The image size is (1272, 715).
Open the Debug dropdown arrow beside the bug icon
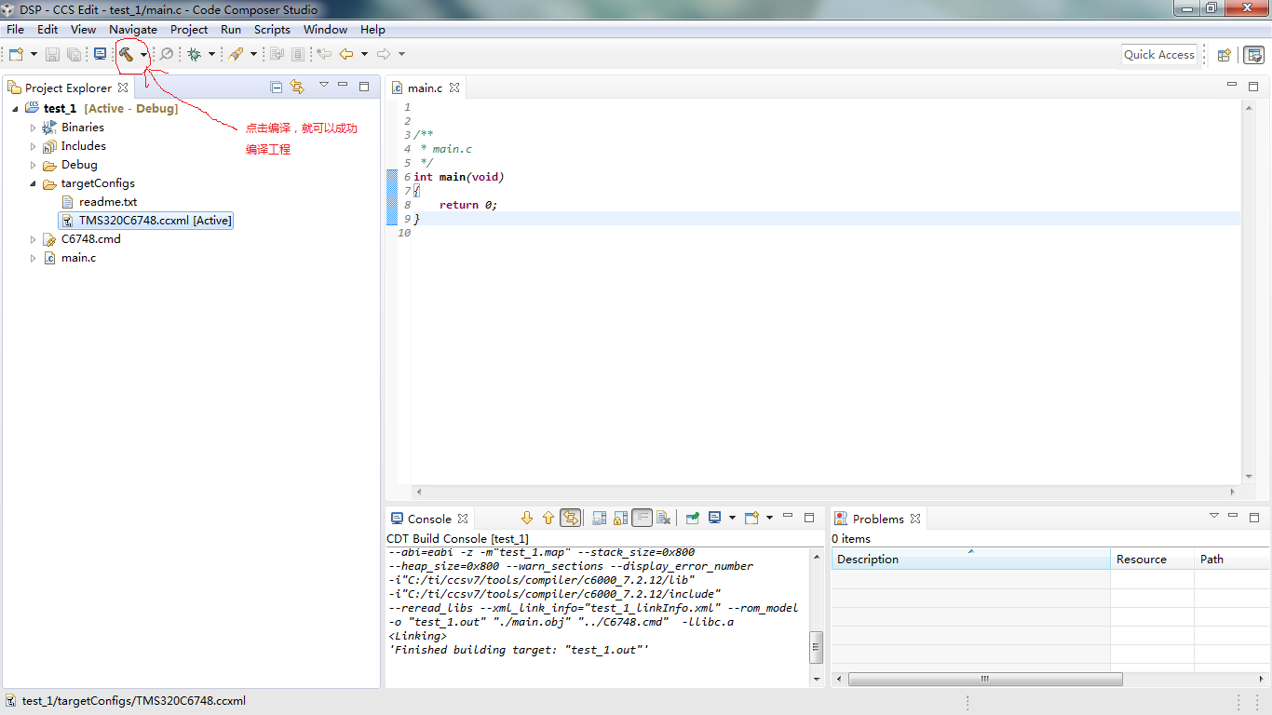point(211,55)
